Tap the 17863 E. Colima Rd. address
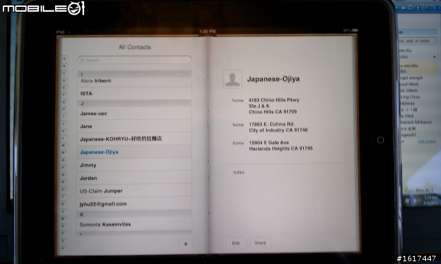The image size is (441, 264). click(x=278, y=127)
